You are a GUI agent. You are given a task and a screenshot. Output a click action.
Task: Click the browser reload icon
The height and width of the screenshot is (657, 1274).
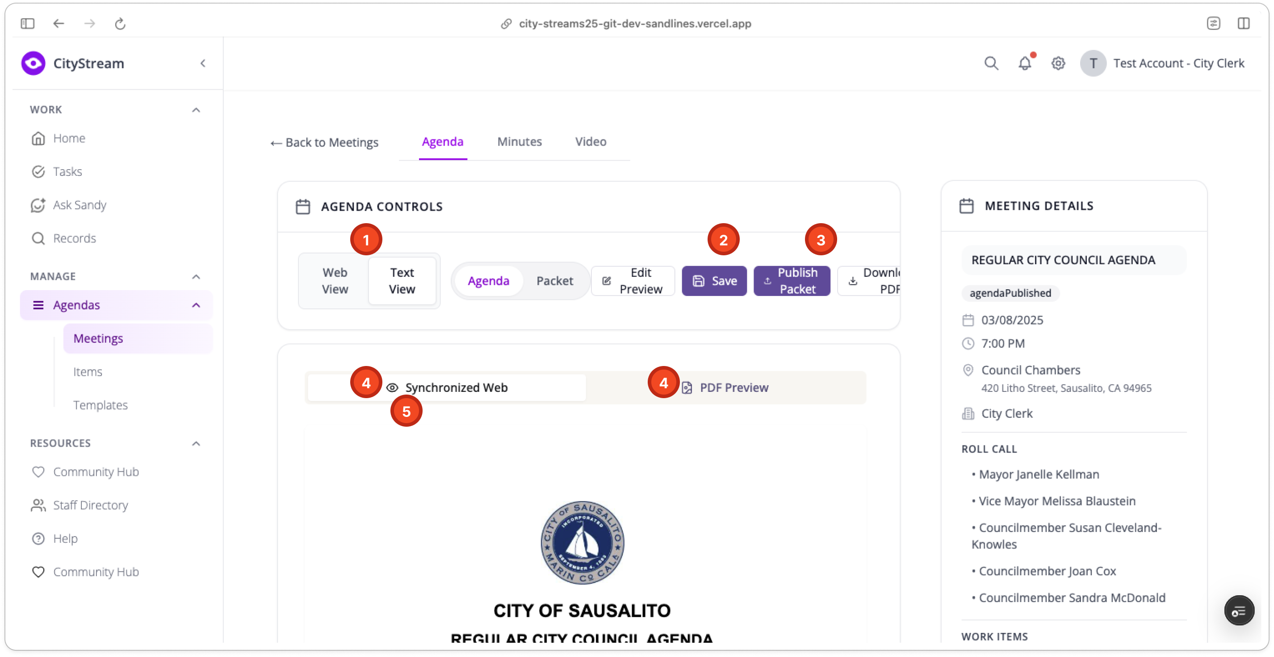[x=120, y=23]
